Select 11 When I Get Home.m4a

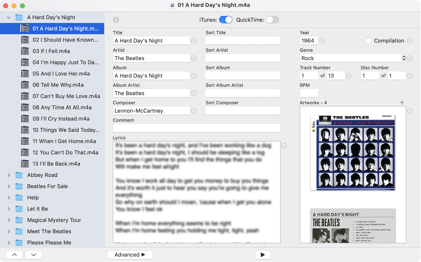click(x=52, y=141)
